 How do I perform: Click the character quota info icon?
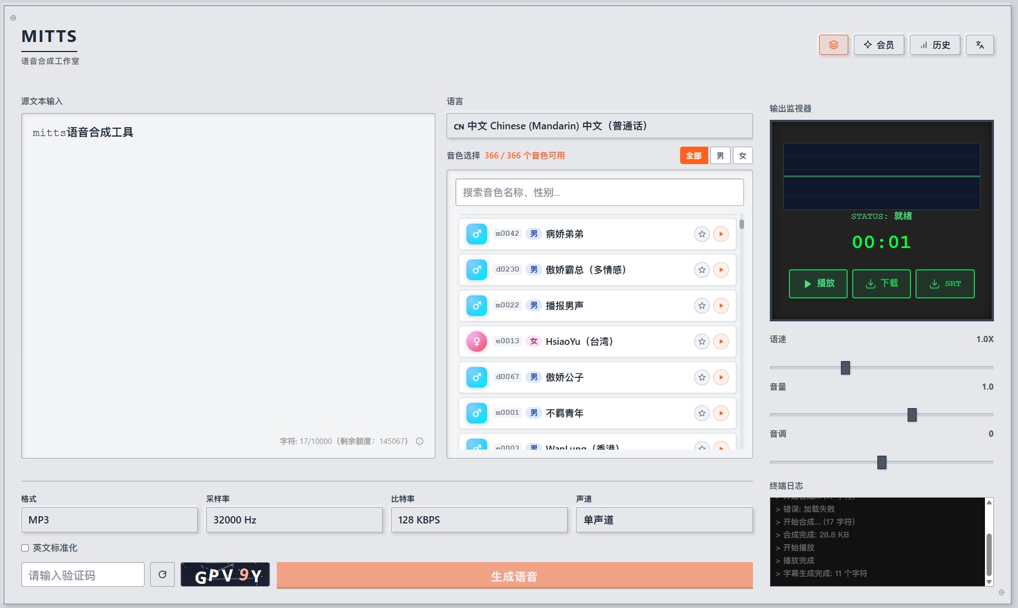click(x=419, y=441)
